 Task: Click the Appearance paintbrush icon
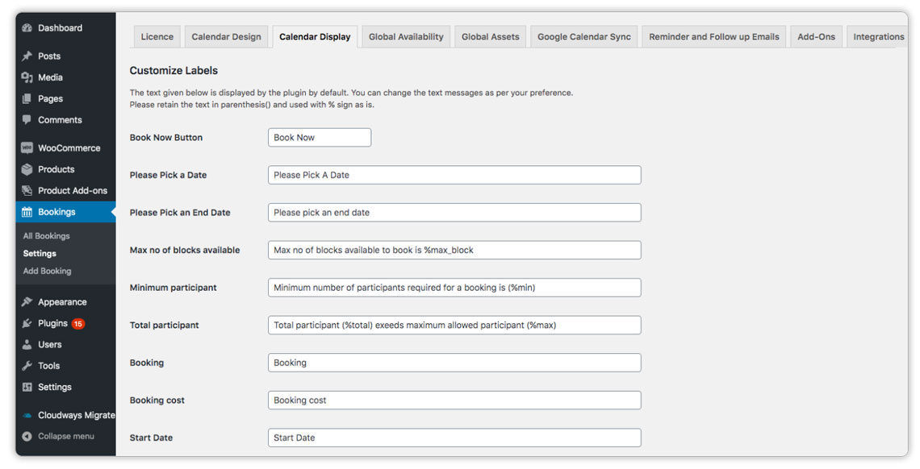(27, 302)
